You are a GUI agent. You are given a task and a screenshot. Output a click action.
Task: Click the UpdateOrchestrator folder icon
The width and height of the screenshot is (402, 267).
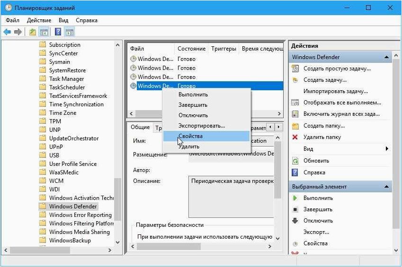pos(43,138)
